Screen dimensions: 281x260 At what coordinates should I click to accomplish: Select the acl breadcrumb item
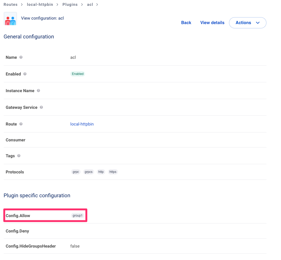(x=90, y=5)
